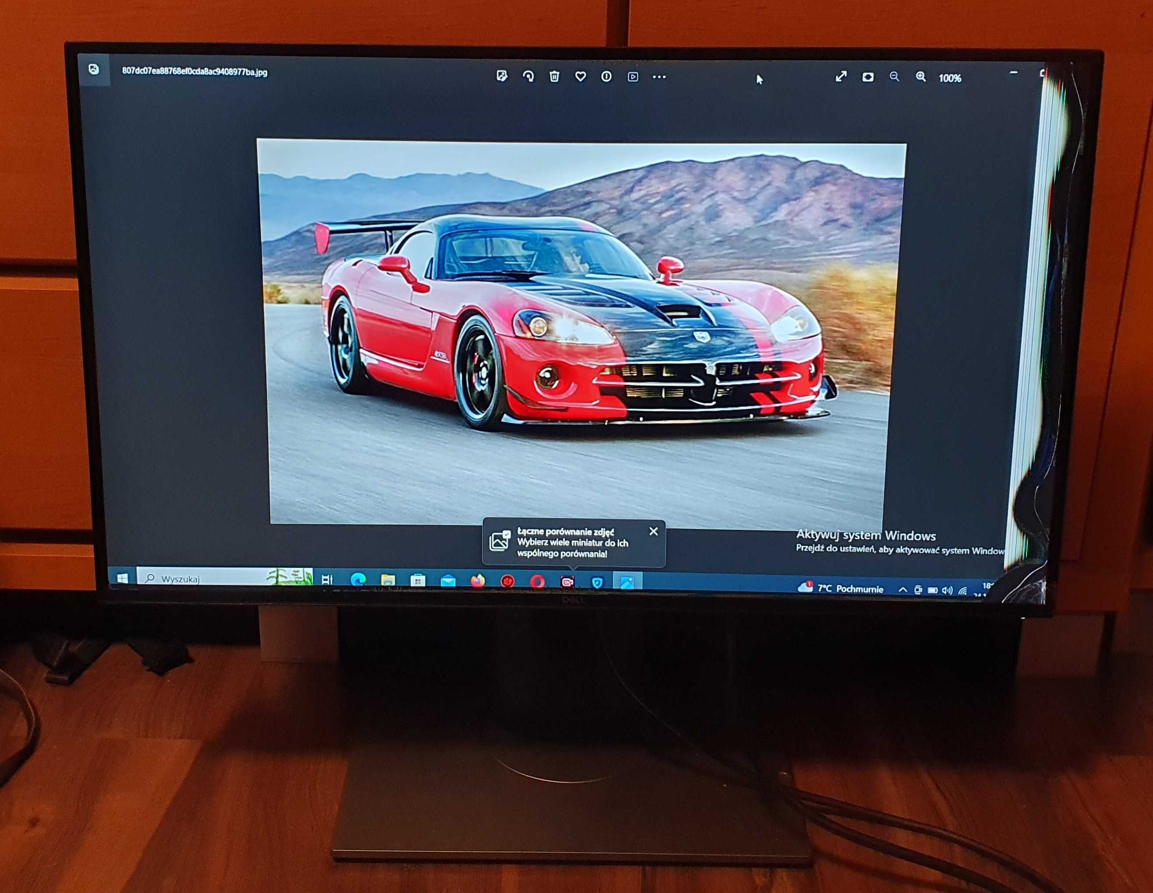Open the Windows Start menu
The height and width of the screenshot is (893, 1153).
122,579
